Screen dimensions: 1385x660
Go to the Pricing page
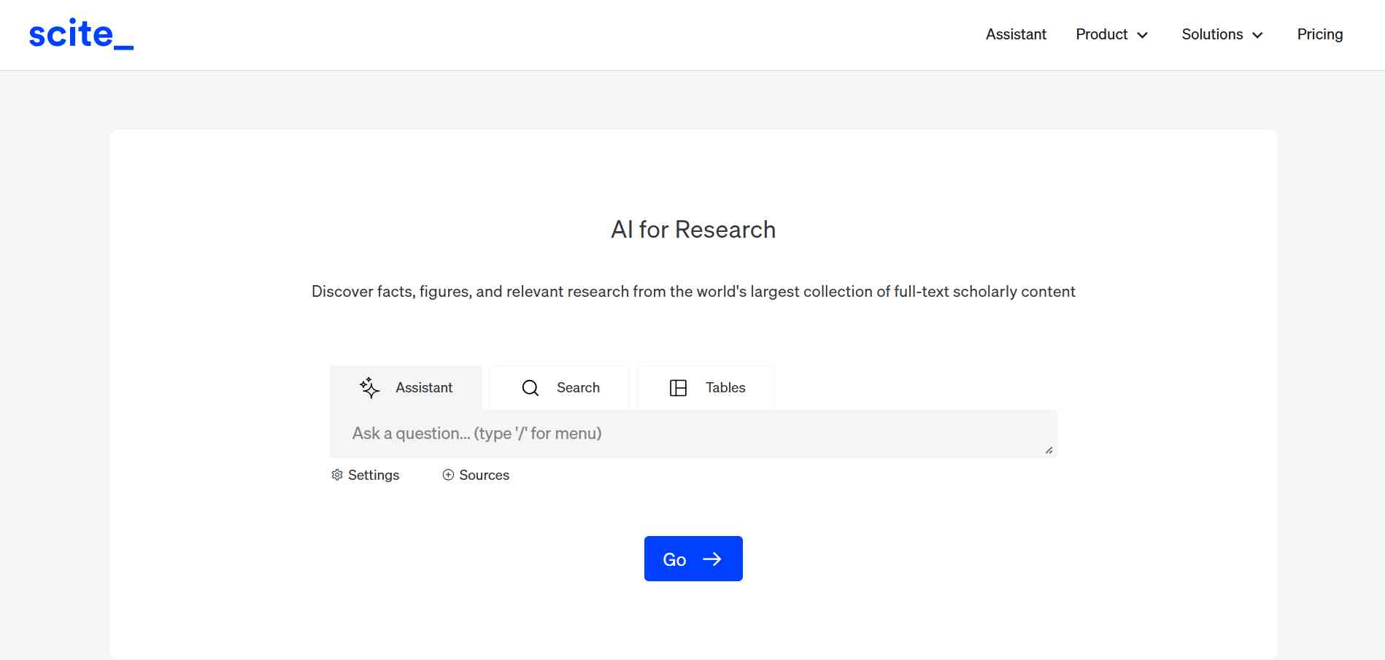pyautogui.click(x=1319, y=34)
